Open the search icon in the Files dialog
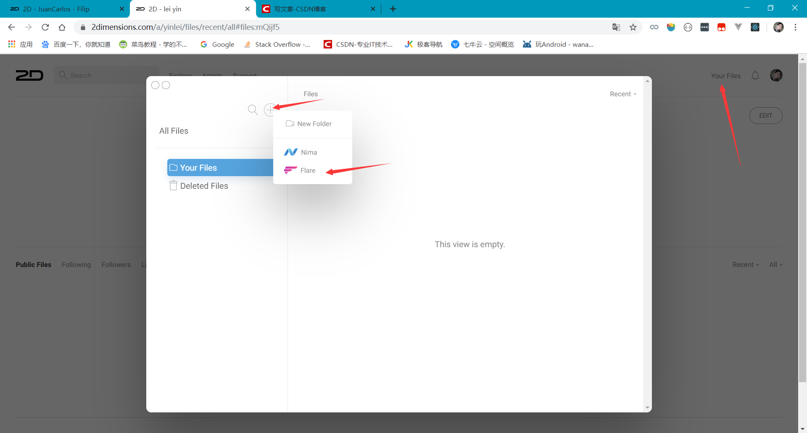Screen dimensions: 807x433 253,110
